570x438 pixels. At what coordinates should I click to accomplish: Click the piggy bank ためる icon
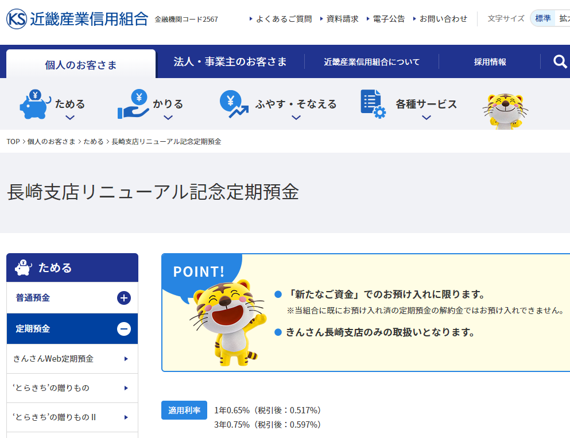point(35,104)
